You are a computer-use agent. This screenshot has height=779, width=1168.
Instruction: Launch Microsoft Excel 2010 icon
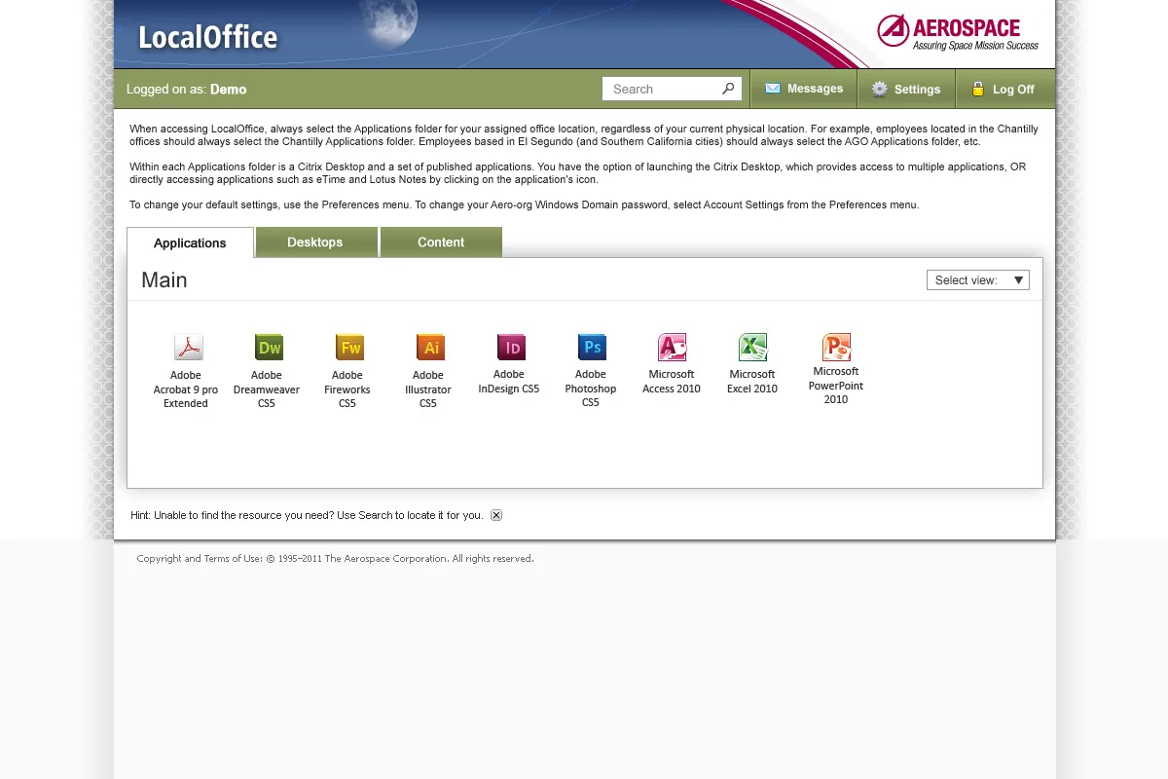(753, 347)
